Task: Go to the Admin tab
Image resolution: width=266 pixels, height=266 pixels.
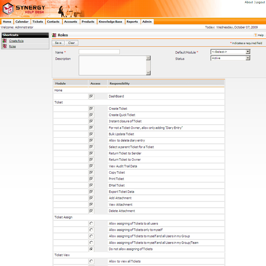Action: [147, 22]
